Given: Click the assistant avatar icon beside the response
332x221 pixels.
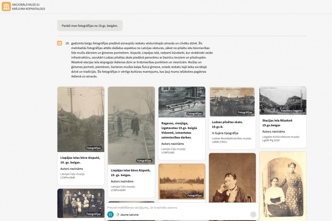Looking at the screenshot, I should coord(60,43).
